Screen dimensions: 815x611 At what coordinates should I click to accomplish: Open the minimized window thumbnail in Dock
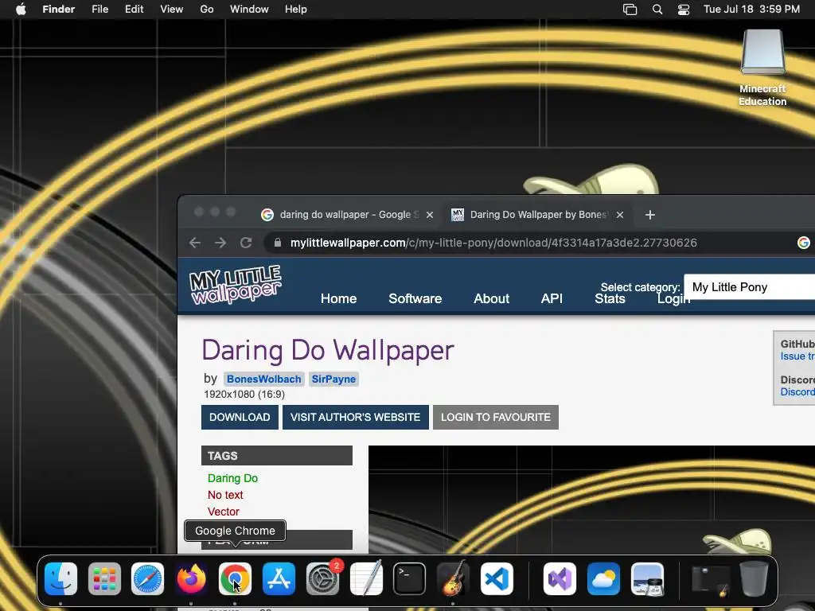[710, 580]
